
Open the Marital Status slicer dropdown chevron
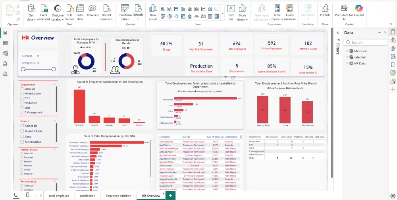(55, 149)
